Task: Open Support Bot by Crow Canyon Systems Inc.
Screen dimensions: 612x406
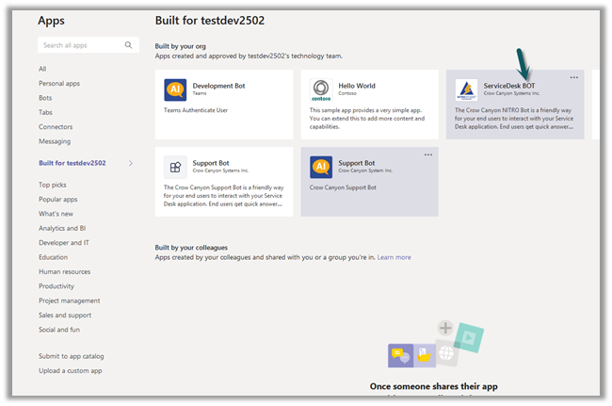Action: pos(211,163)
